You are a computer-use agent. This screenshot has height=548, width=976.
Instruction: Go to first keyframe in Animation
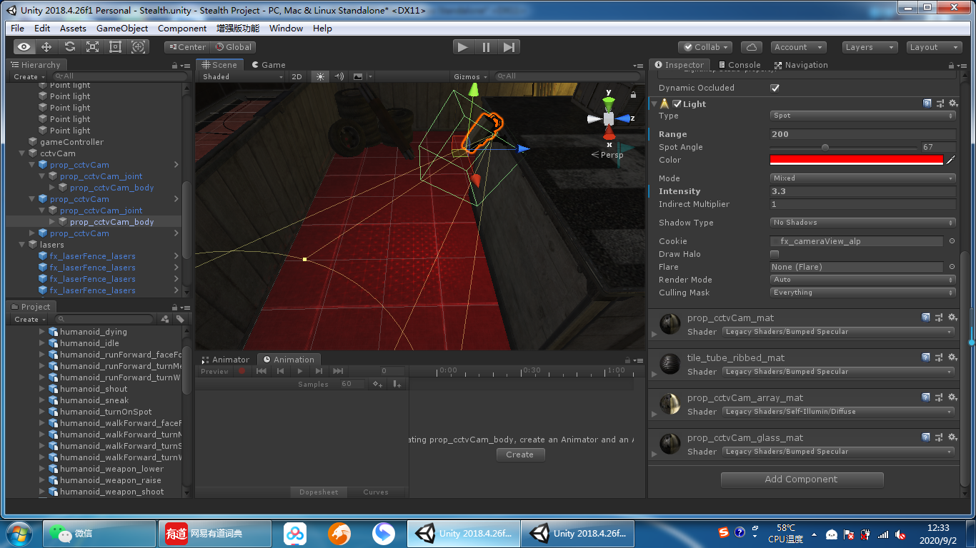(262, 371)
